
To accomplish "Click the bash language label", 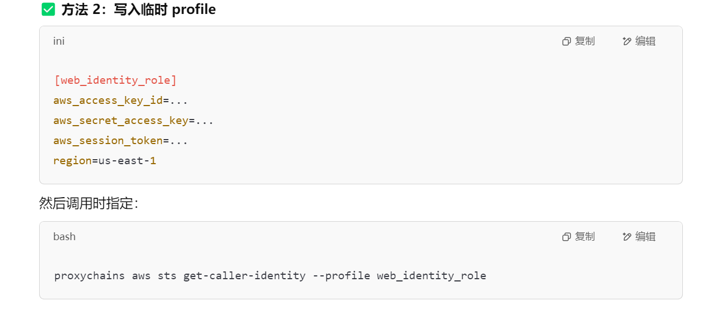I will pyautogui.click(x=64, y=236).
